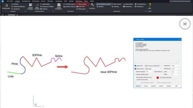
Task: Click the Vorschau button
Action: 146,86
